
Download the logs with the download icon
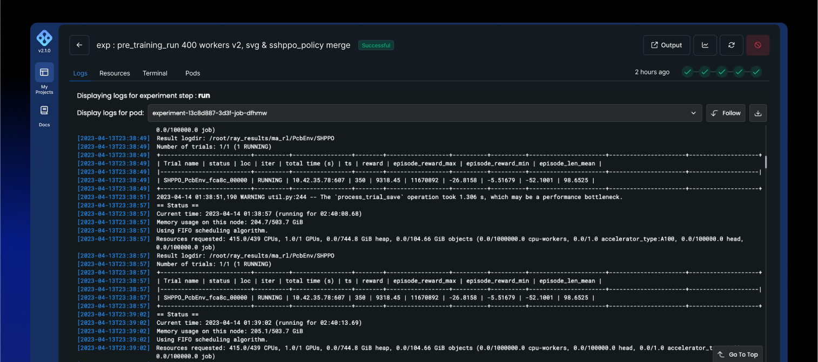tap(758, 113)
